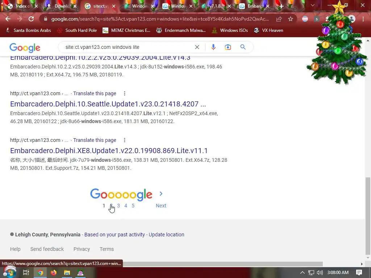Viewport: 371px width, 278px height.
Task: Click the trans flag extension icon
Action: tap(305, 19)
